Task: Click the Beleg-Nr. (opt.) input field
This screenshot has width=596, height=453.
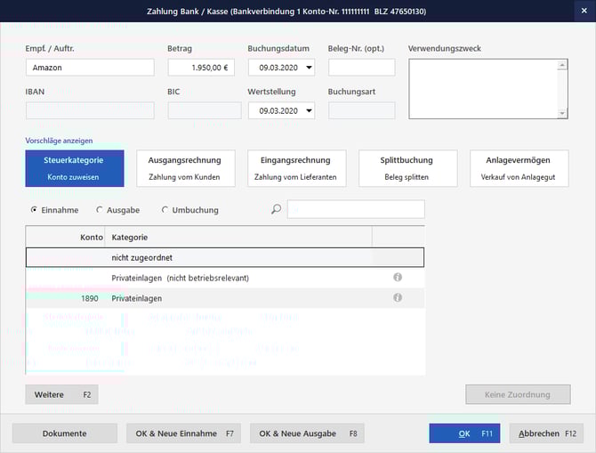Action: click(361, 68)
